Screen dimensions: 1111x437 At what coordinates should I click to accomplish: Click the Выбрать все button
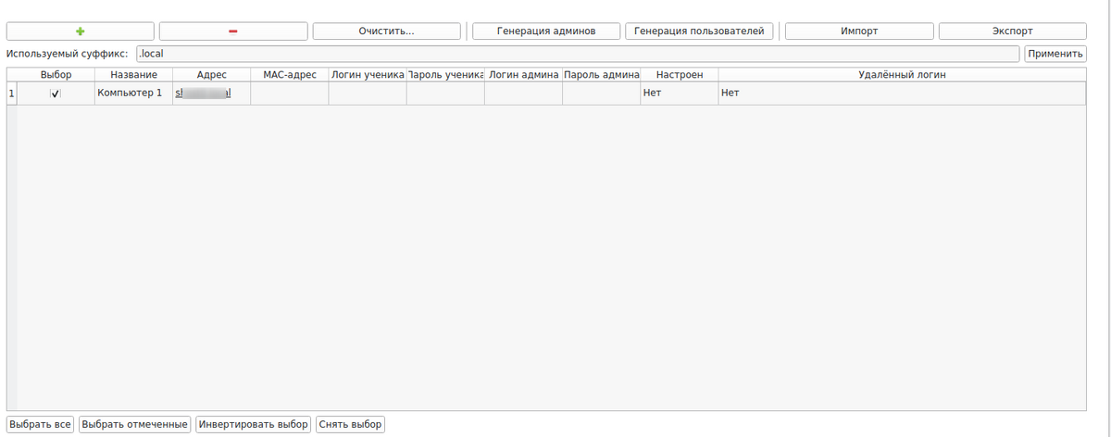tap(40, 425)
